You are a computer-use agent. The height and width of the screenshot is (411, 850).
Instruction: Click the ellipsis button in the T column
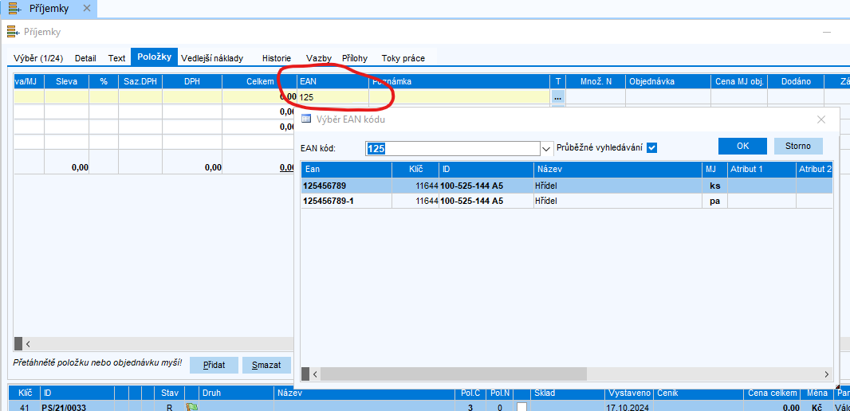558,96
